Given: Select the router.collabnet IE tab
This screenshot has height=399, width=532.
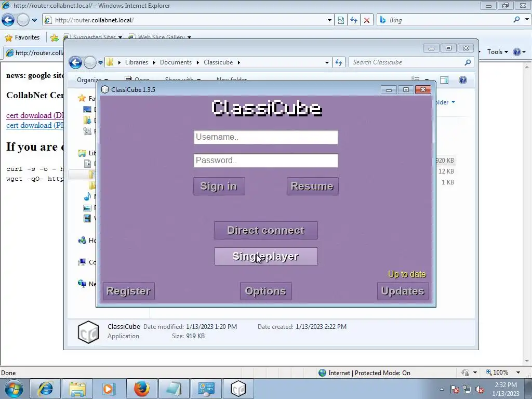Looking at the screenshot, I should [34, 53].
